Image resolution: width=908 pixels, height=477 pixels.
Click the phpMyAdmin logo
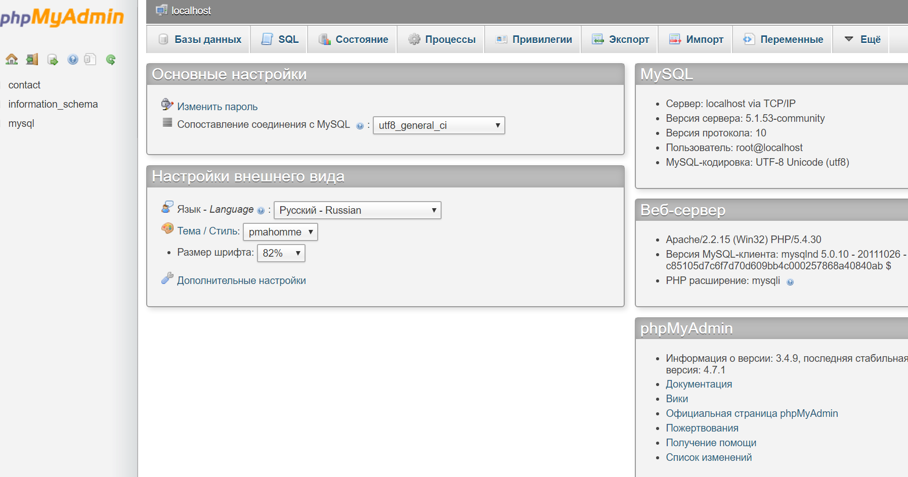tap(62, 17)
